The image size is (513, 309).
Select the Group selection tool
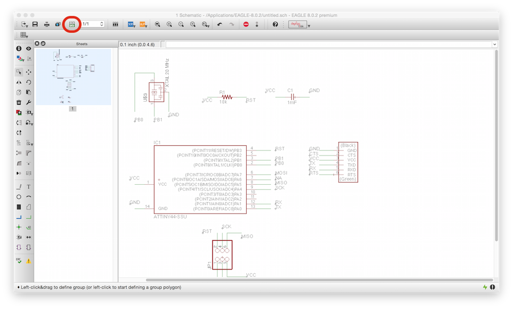coord(19,72)
